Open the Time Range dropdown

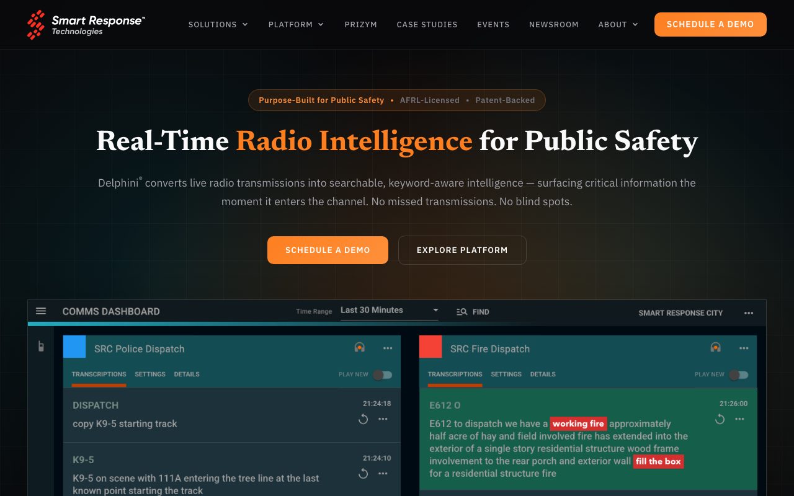(x=390, y=311)
